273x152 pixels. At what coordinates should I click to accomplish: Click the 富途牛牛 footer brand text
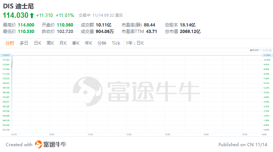pos(55,144)
